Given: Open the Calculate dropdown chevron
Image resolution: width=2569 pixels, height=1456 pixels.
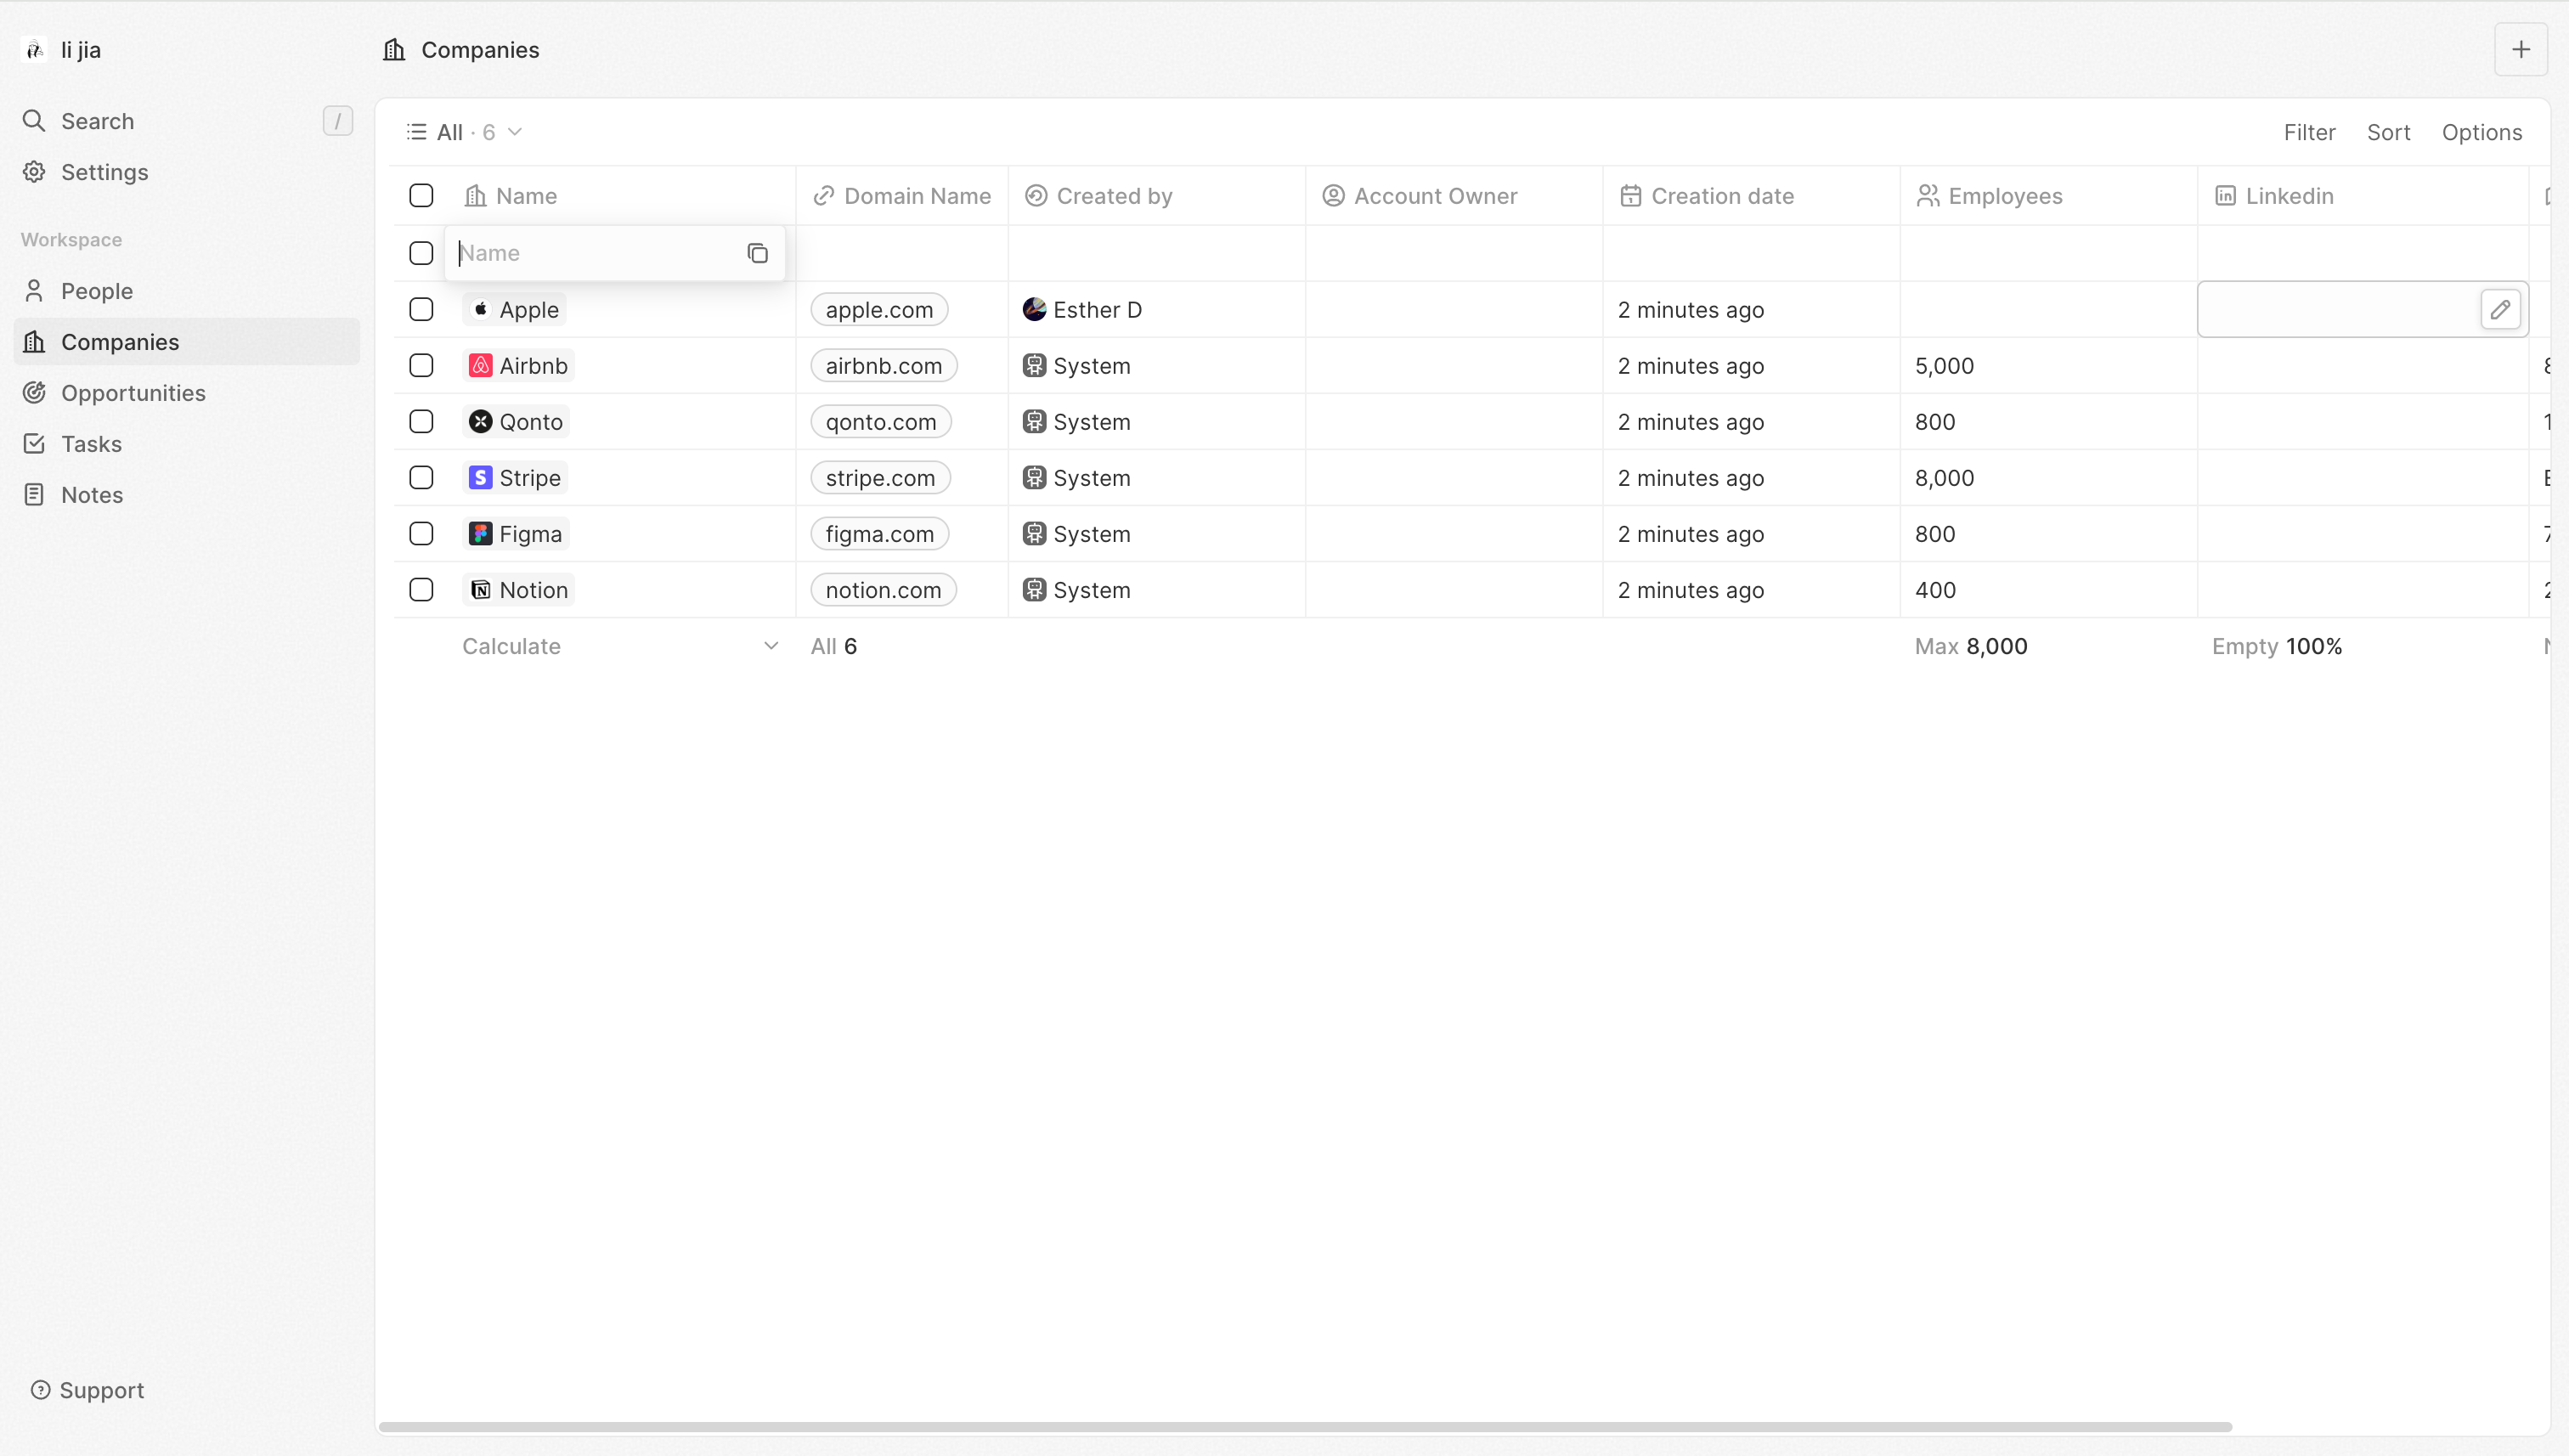Looking at the screenshot, I should 770,646.
